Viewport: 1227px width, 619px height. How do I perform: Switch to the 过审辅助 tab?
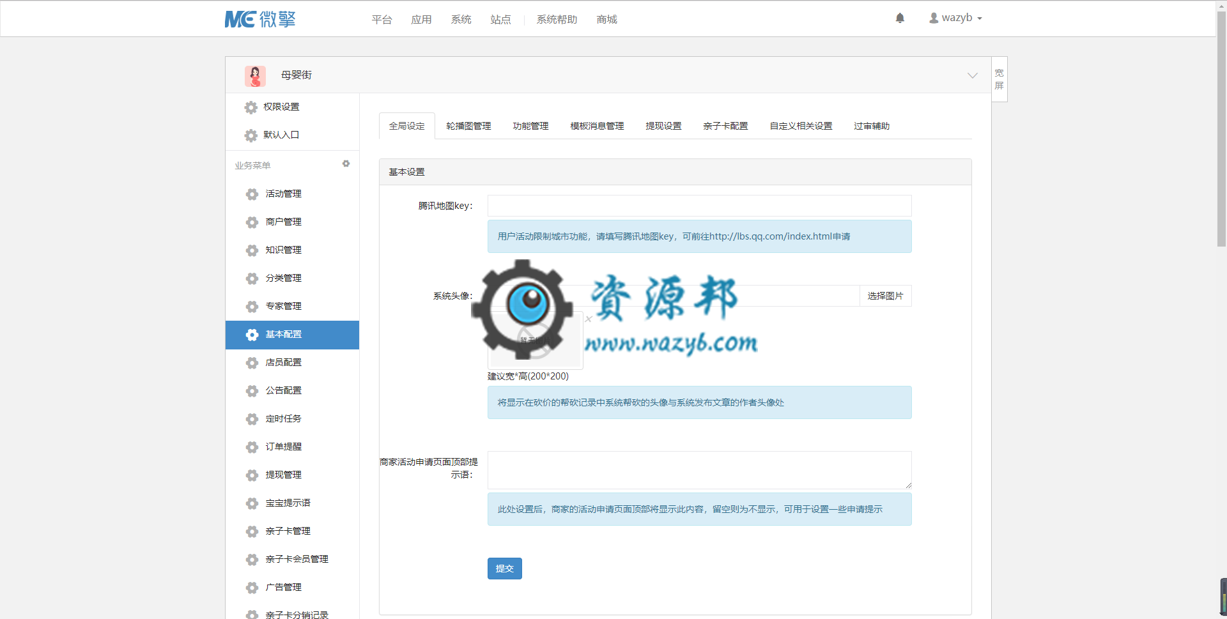[x=872, y=126]
